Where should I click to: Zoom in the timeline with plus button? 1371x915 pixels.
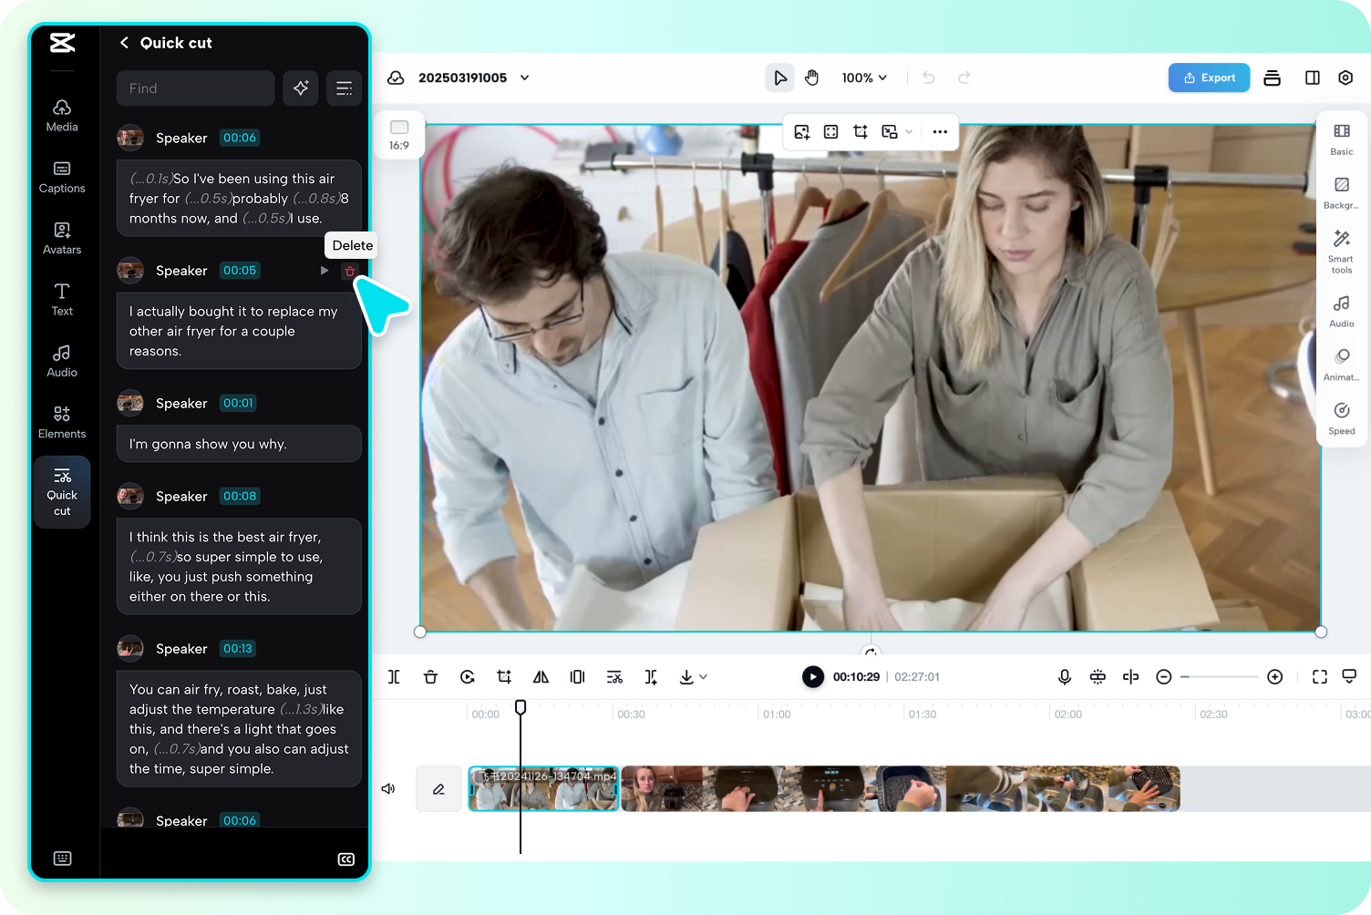click(1275, 677)
